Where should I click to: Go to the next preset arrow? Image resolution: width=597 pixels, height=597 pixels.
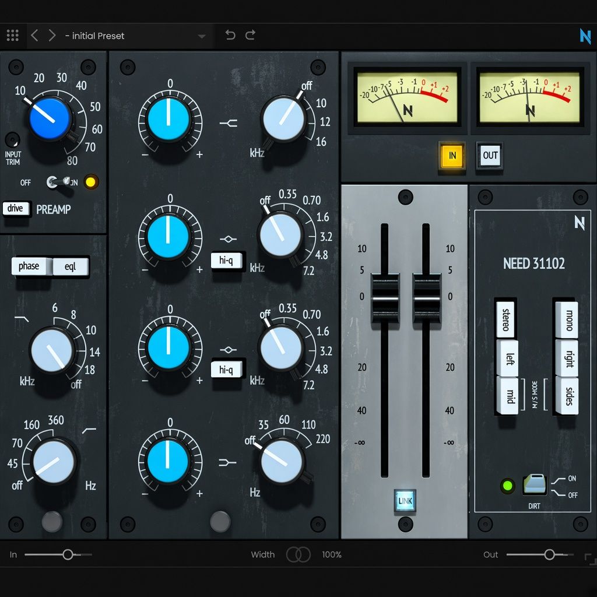click(x=52, y=36)
